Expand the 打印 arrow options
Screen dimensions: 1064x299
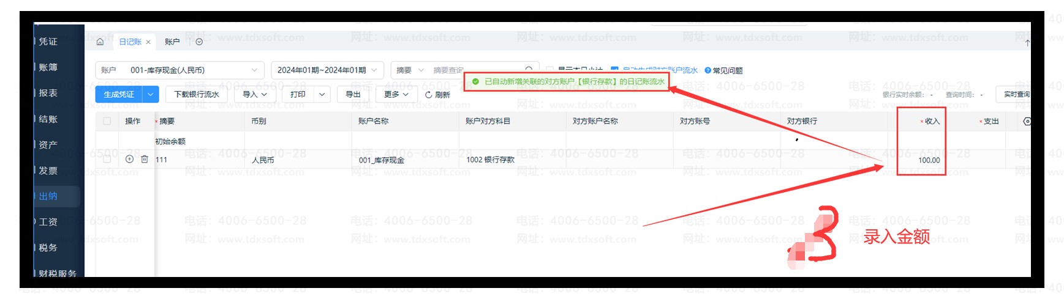[322, 94]
